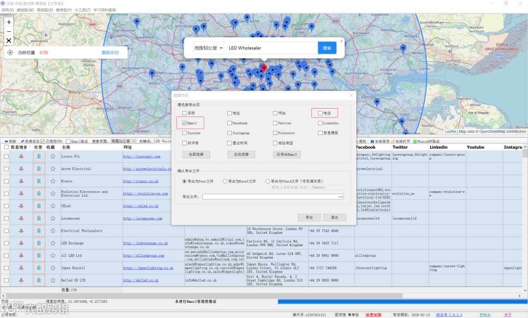Click trade anchor icon for Locomocean
528x318 pixels.
pos(21,218)
